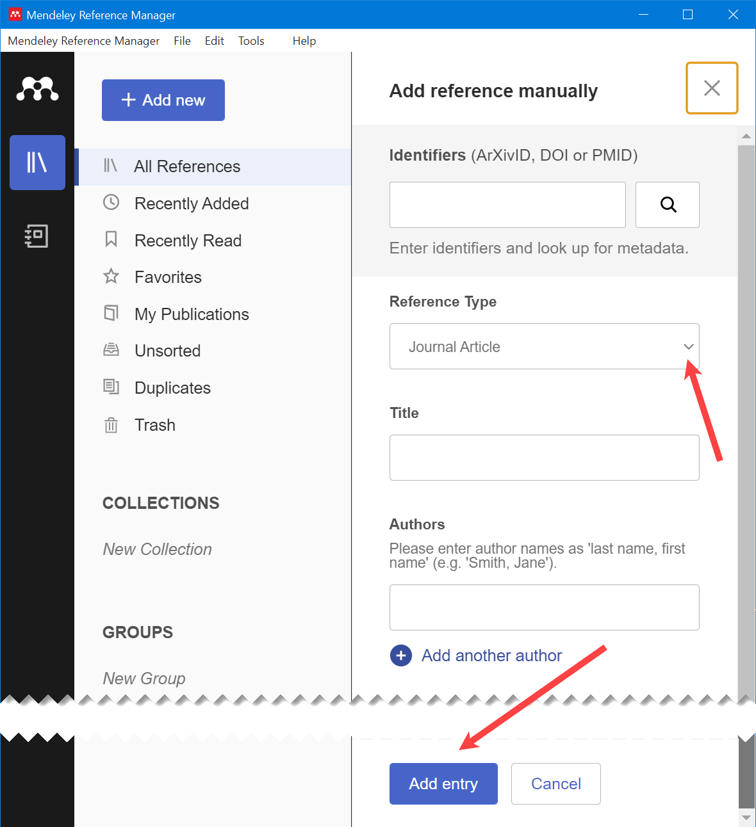Click the Trash bin icon
Image resolution: width=756 pixels, height=827 pixels.
coord(111,424)
